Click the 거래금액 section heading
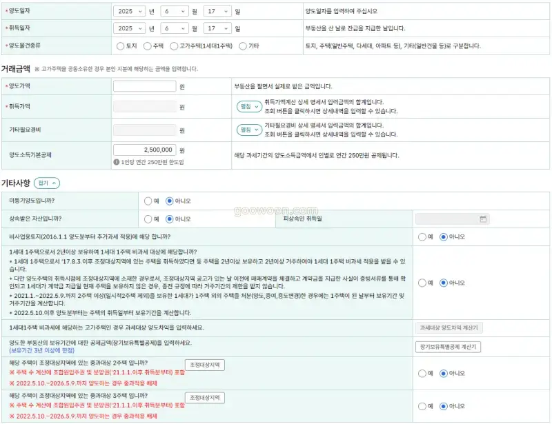The height and width of the screenshot is (424, 552). [x=15, y=69]
